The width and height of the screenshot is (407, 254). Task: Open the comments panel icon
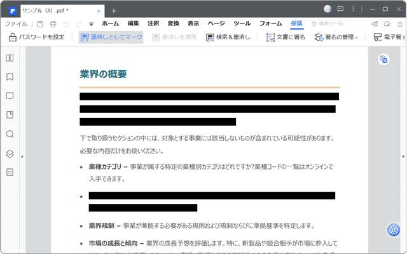(x=10, y=96)
